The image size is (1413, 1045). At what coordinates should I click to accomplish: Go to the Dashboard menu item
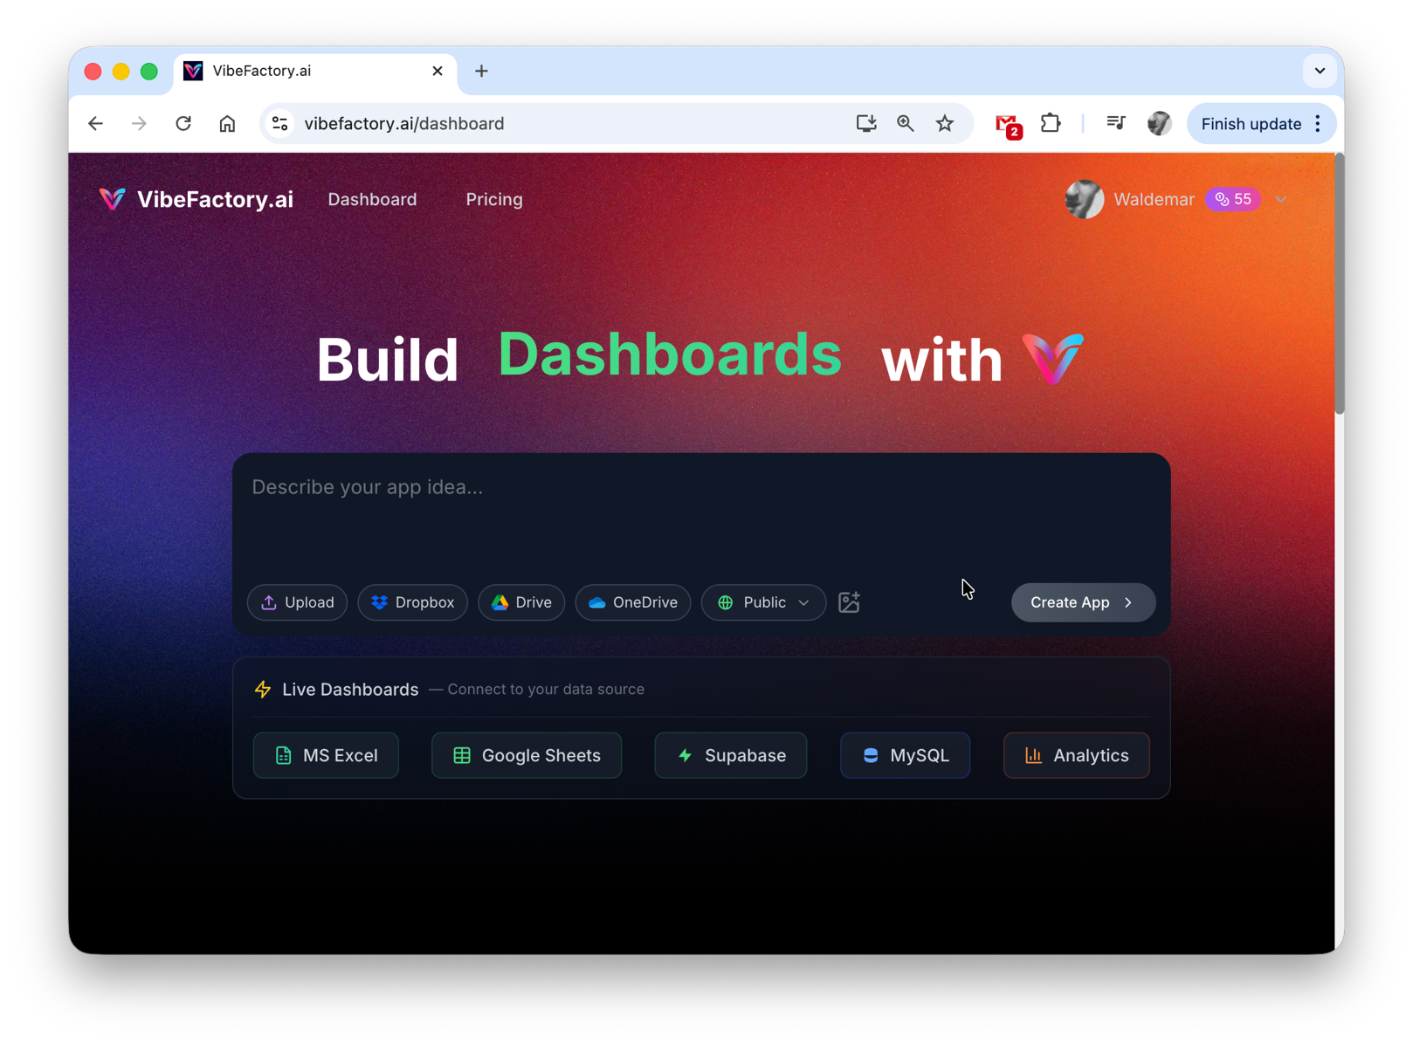coord(372,199)
